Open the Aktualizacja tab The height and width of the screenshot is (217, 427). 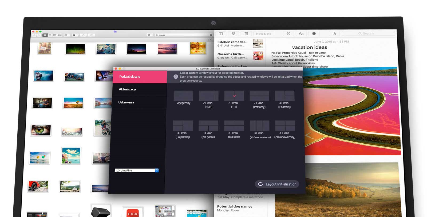(x=140, y=89)
